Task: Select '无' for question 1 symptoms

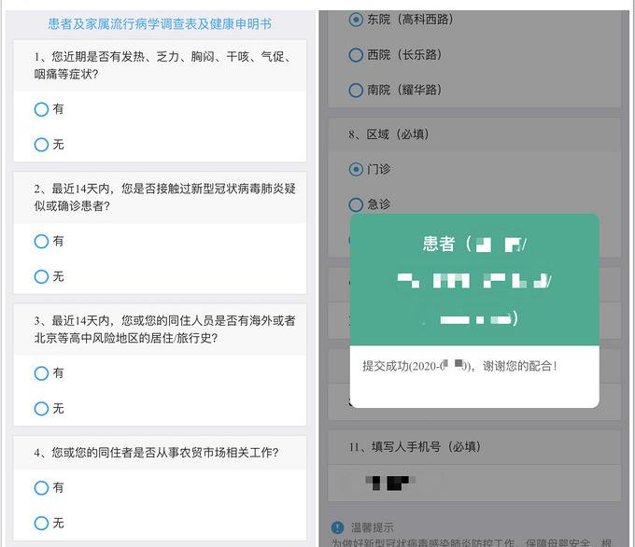Action: [41, 145]
